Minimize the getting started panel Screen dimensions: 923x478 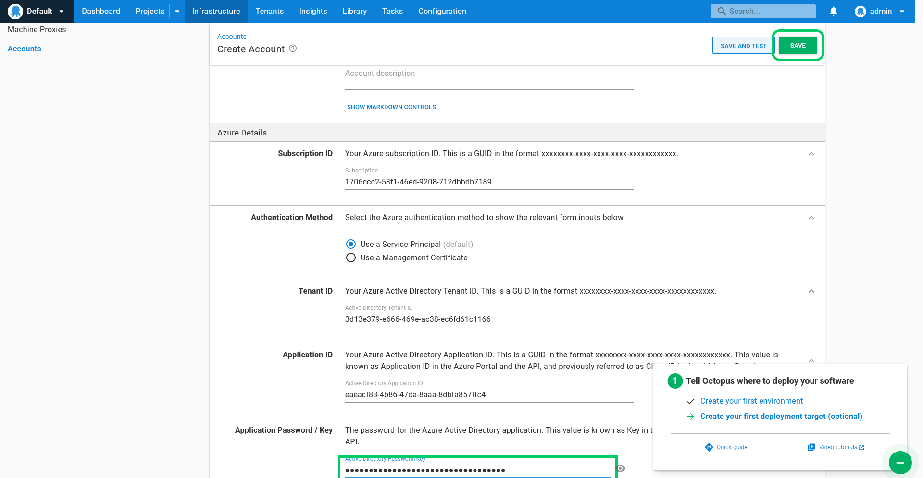tap(900, 463)
